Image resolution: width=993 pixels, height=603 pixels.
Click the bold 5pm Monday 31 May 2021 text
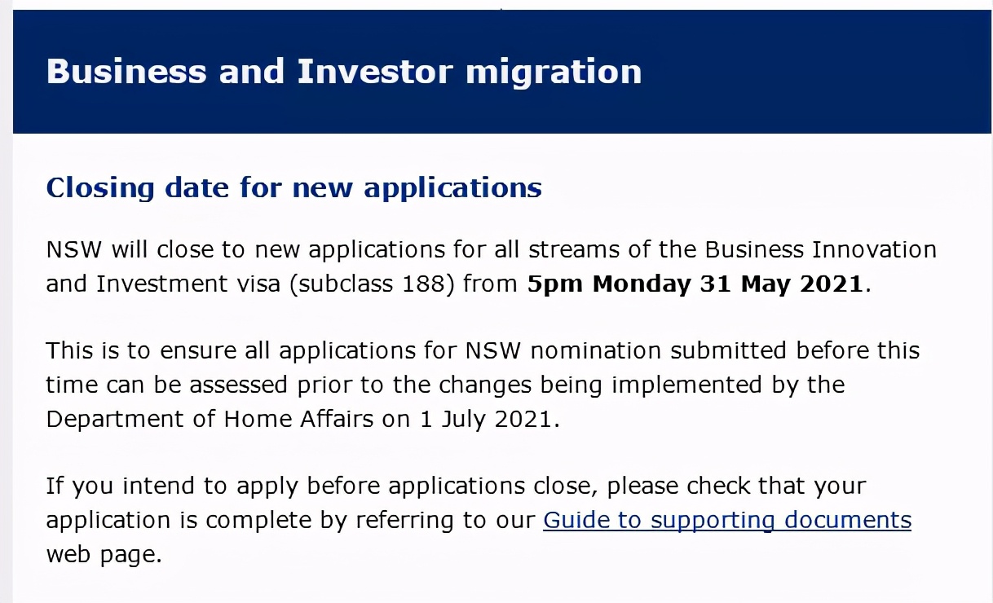coord(695,284)
